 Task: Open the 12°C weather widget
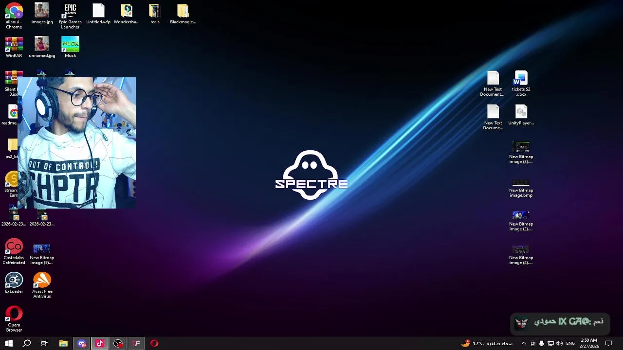click(487, 343)
